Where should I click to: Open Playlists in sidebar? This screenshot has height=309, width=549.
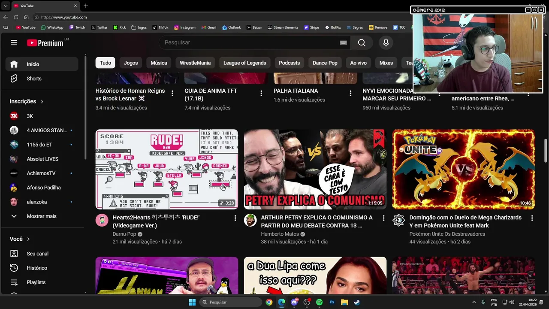[x=42, y=282]
